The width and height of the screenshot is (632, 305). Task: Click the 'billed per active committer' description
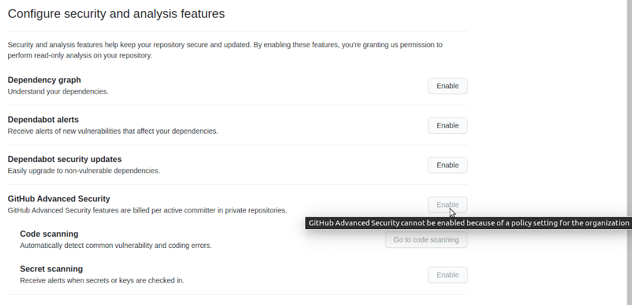tap(147, 210)
